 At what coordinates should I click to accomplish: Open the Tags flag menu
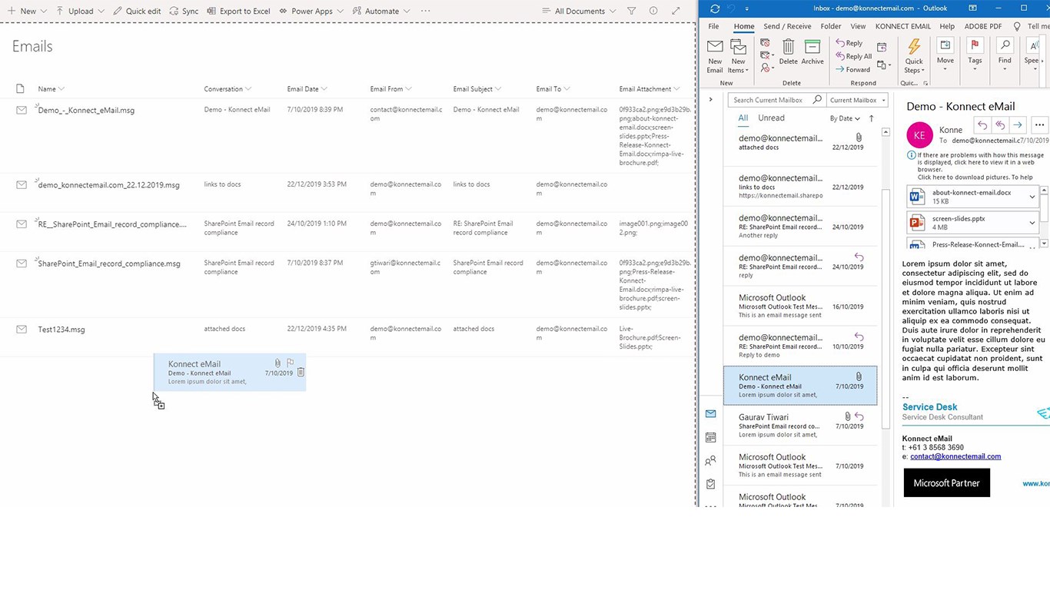975,54
